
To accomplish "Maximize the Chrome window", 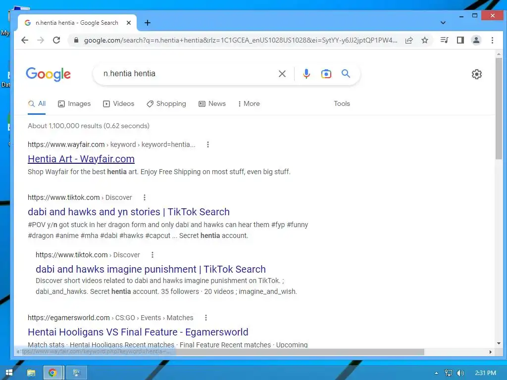I will (475, 15).
